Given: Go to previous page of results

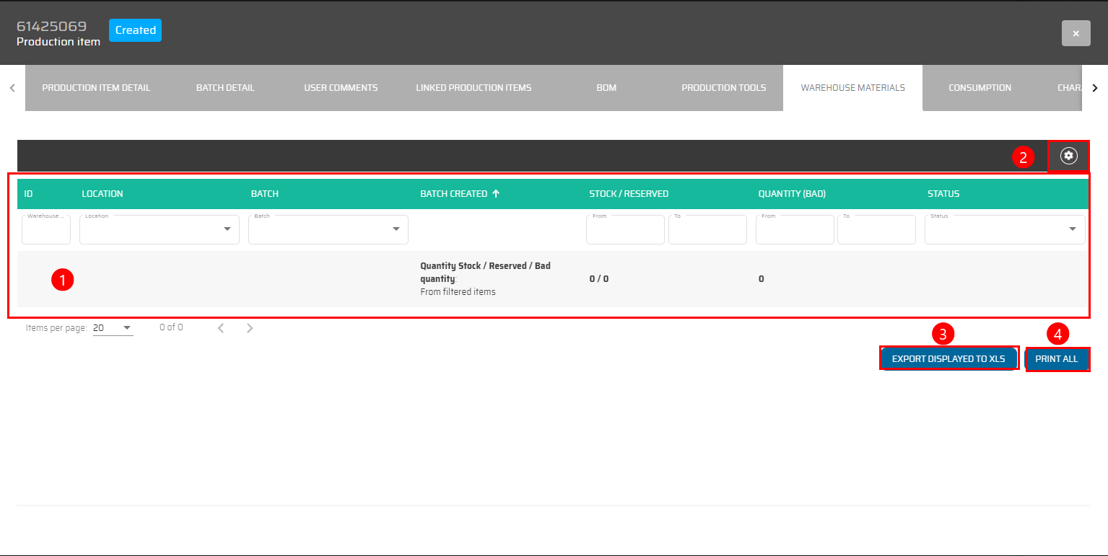Looking at the screenshot, I should coord(221,328).
